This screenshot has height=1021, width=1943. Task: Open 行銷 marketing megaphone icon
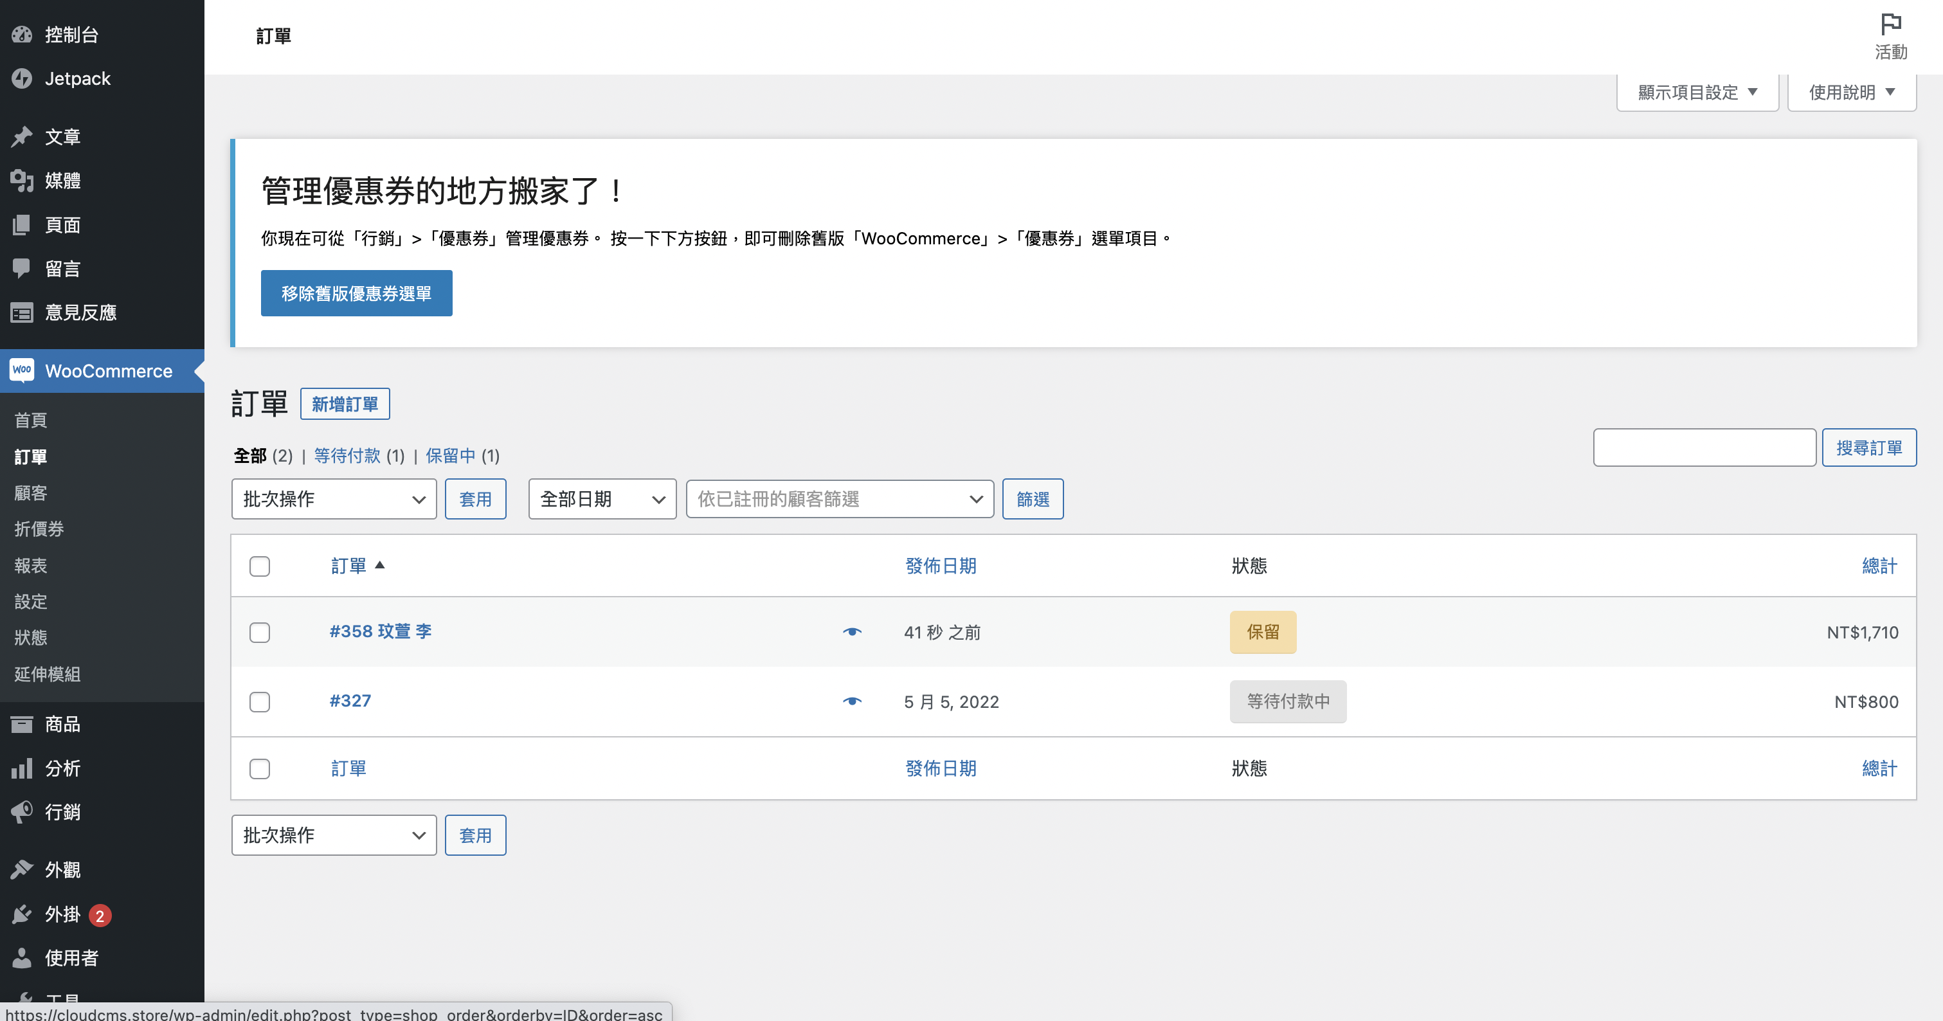click(x=22, y=812)
